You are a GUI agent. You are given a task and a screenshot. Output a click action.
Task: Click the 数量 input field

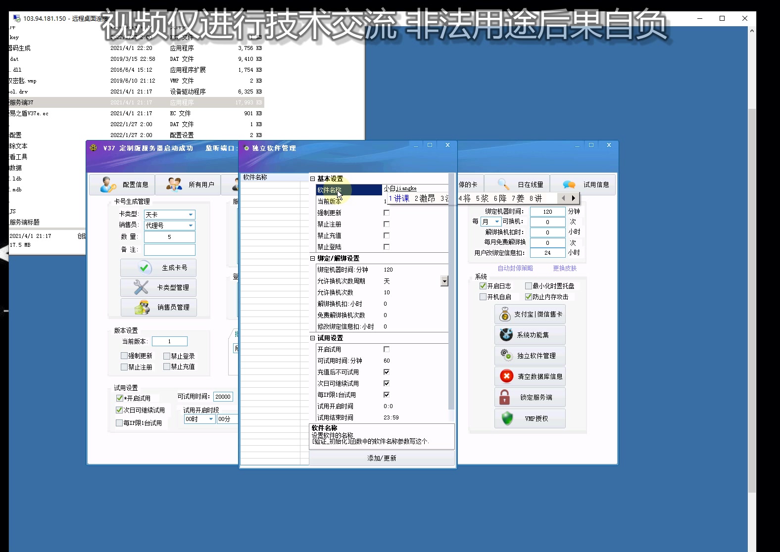point(170,237)
